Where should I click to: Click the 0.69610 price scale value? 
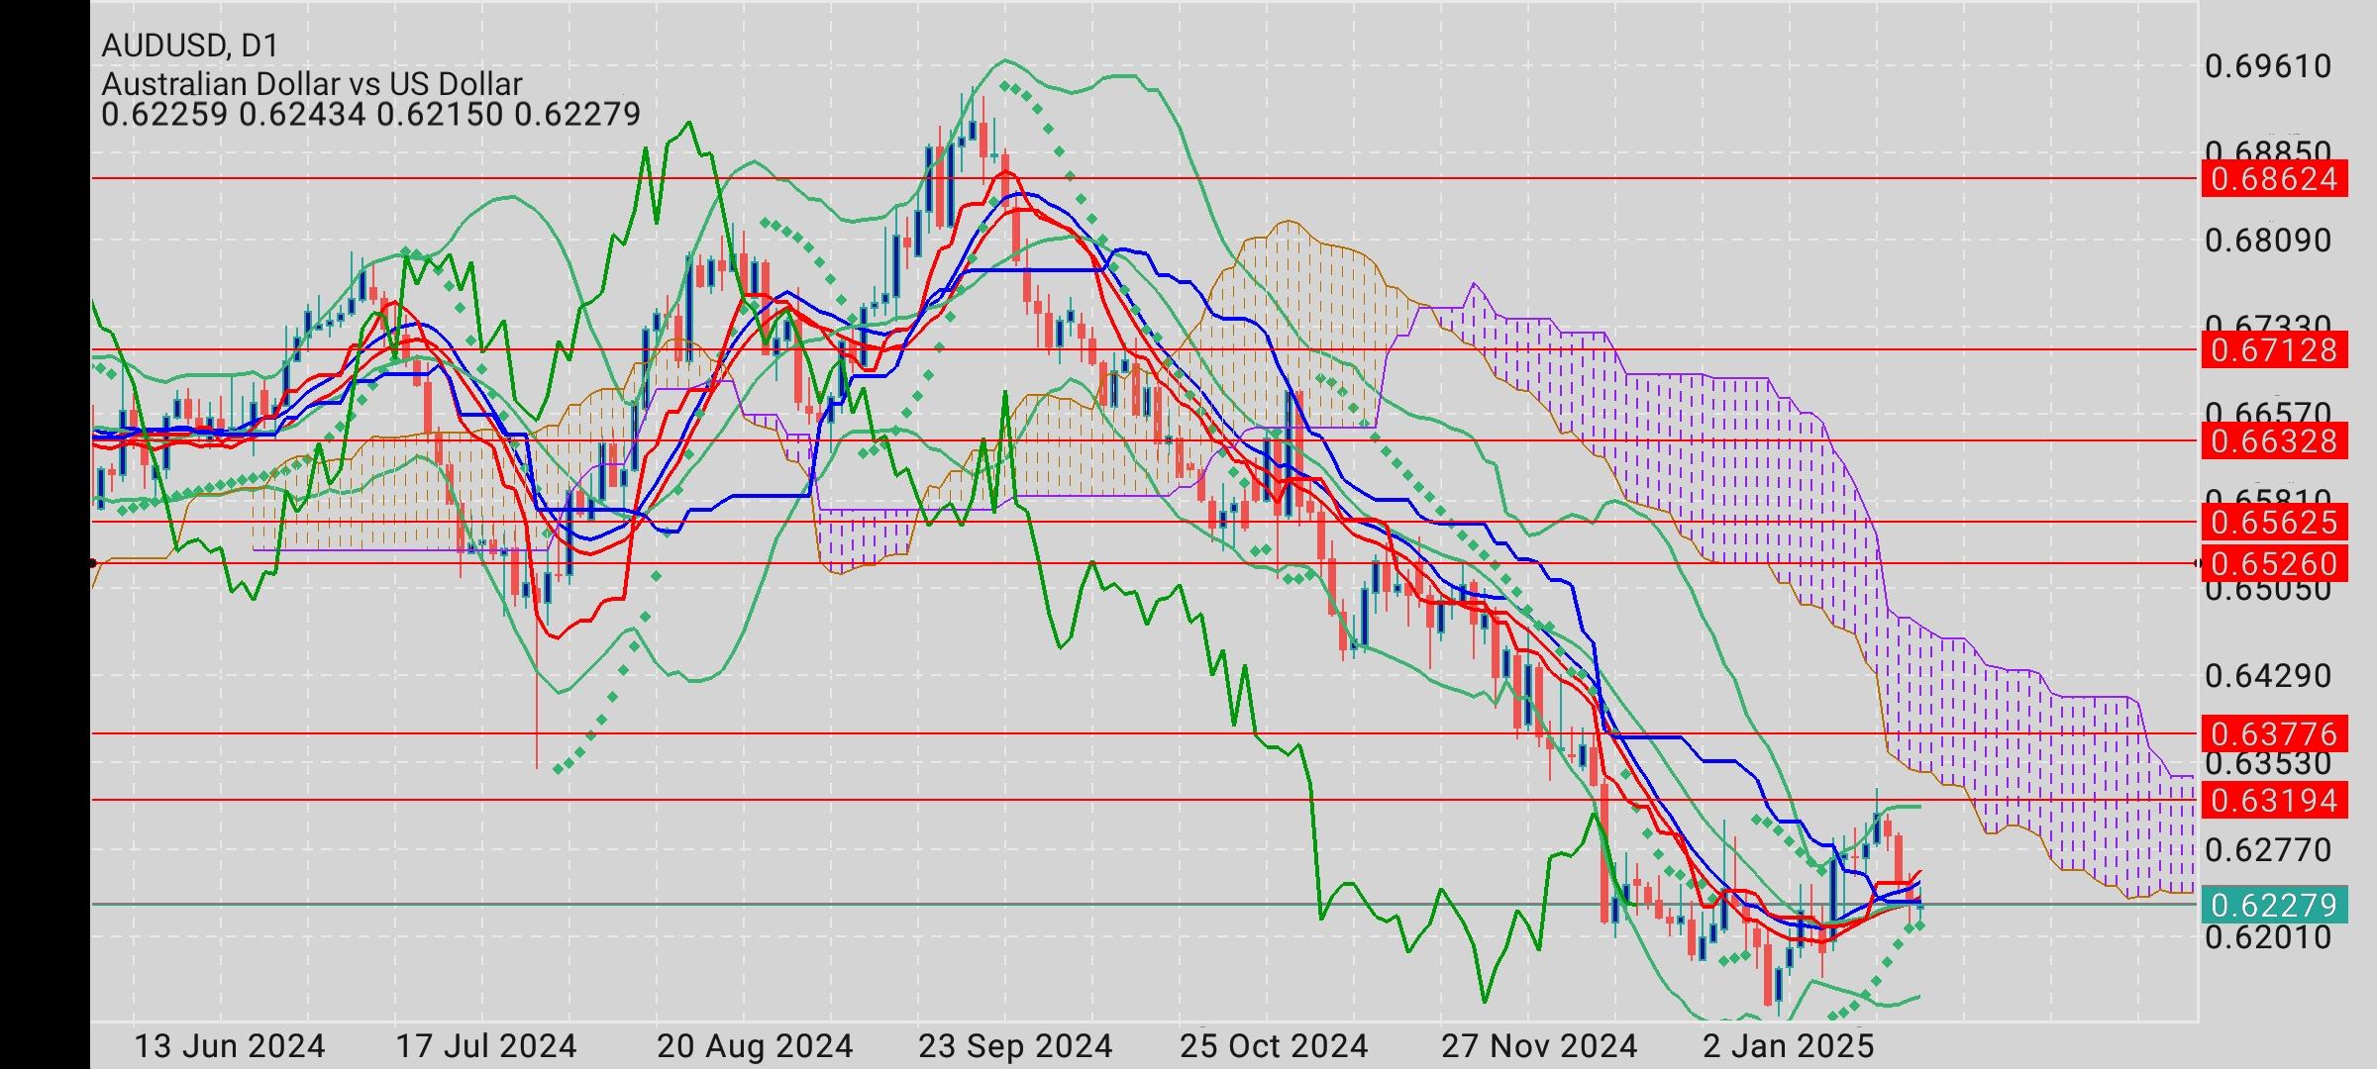2268,66
